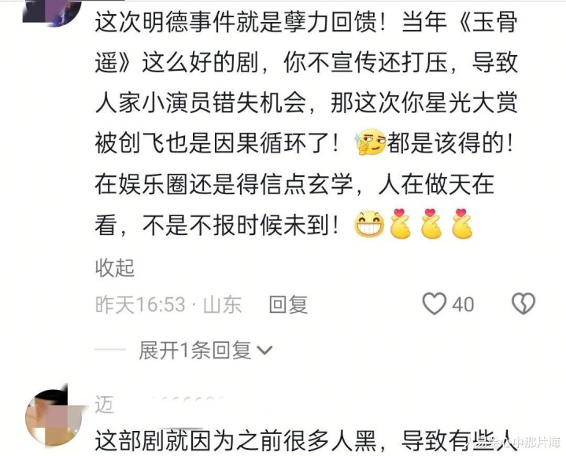The width and height of the screenshot is (566, 456).
Task: Tap the first finger-heart emoji
Action: pos(400,224)
